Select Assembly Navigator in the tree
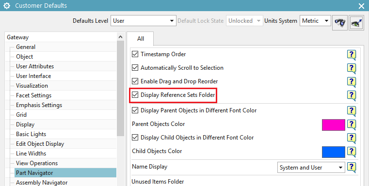The height and width of the screenshot is (186, 369). pyautogui.click(x=42, y=183)
